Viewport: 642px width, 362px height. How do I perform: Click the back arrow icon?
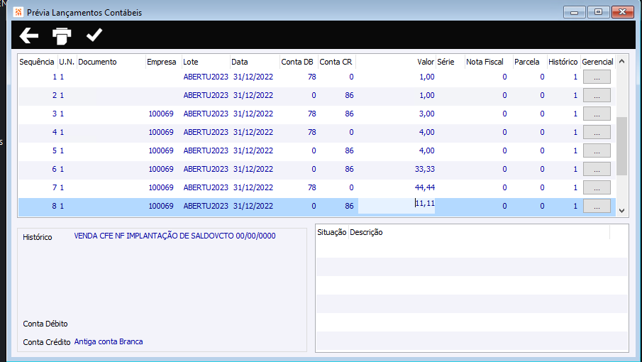point(28,35)
